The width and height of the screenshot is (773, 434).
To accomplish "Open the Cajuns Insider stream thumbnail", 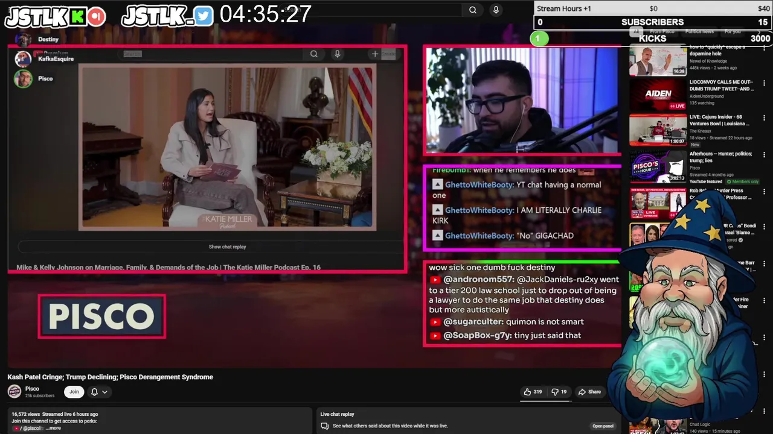I will pos(658,130).
